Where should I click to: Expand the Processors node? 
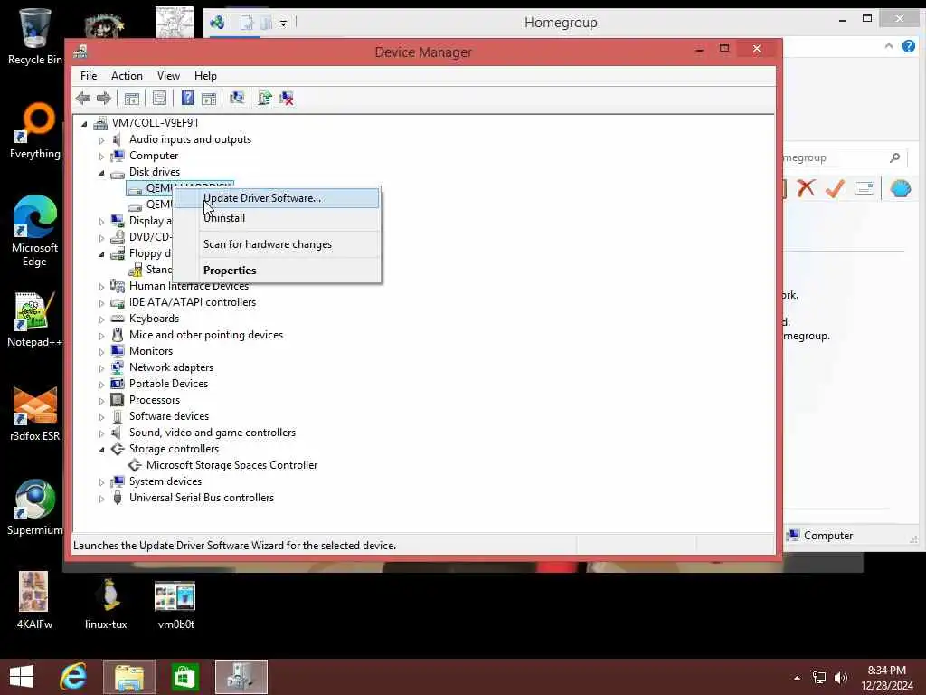(x=101, y=401)
